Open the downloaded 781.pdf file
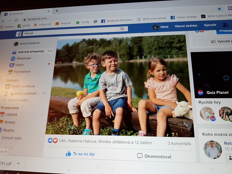232x174 pixels. pyautogui.click(x=6, y=163)
